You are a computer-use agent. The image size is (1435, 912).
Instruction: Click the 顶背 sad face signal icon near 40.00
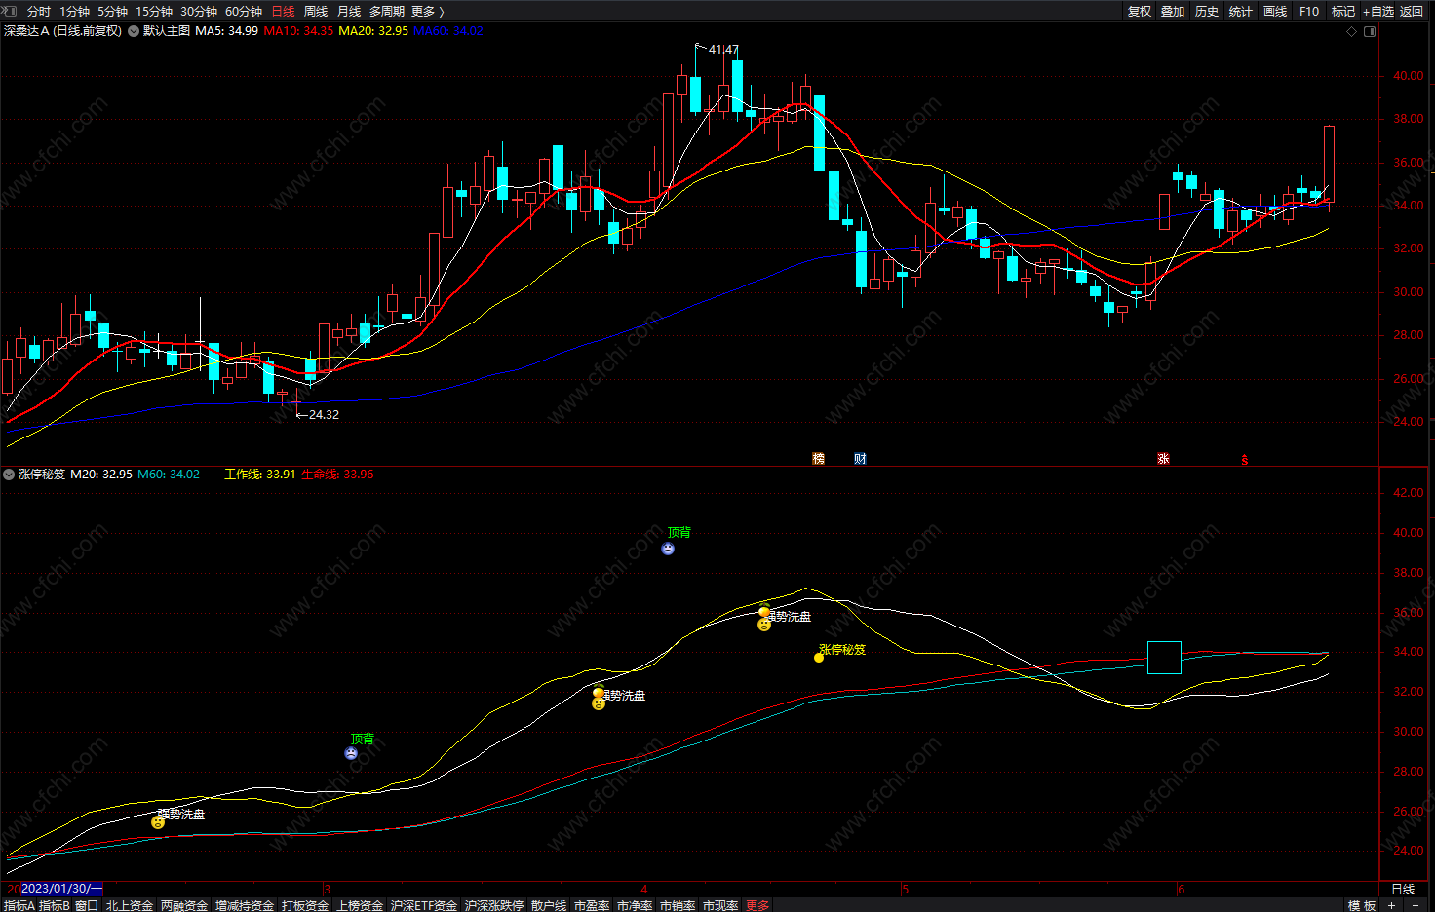[x=668, y=549]
